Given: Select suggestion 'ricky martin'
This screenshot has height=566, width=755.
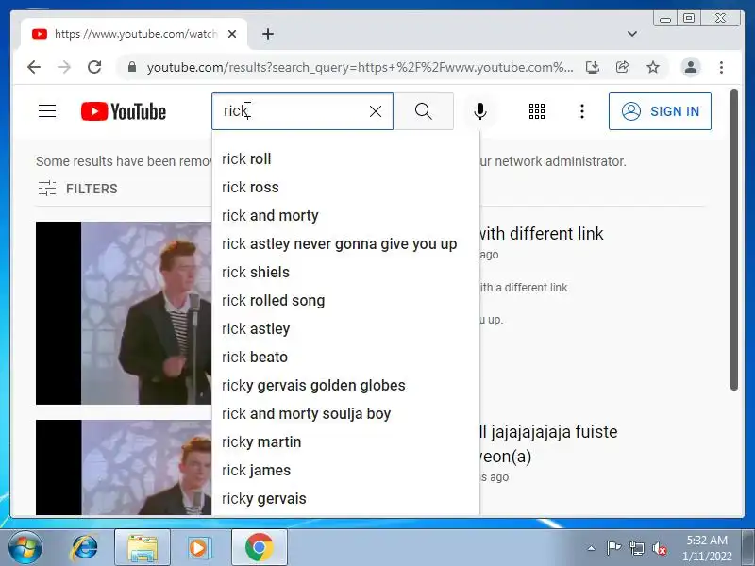Looking at the screenshot, I should click(345, 441).
